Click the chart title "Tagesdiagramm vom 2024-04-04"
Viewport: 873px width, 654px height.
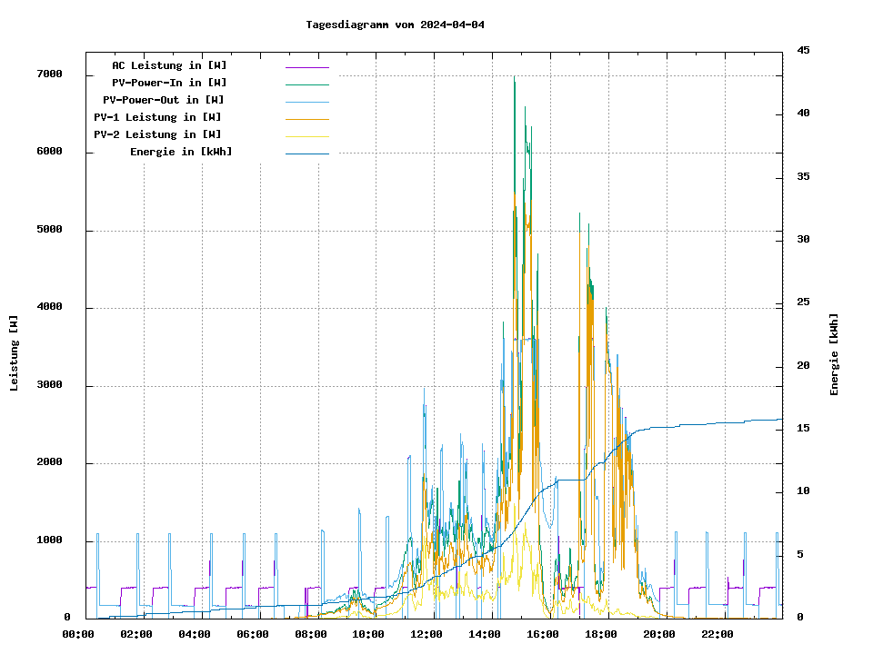395,25
